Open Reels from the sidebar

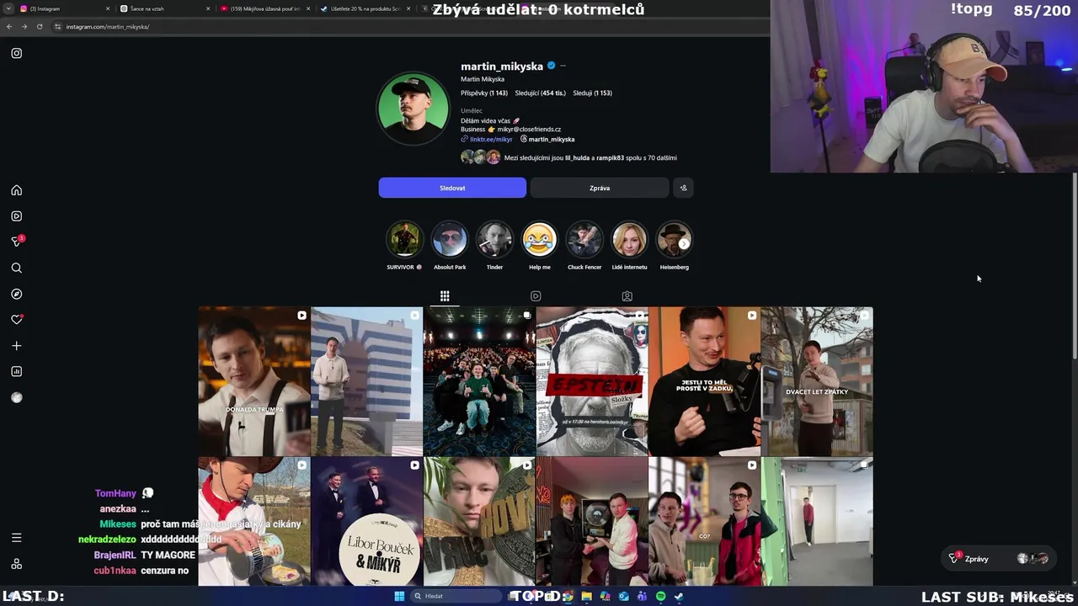(16, 216)
